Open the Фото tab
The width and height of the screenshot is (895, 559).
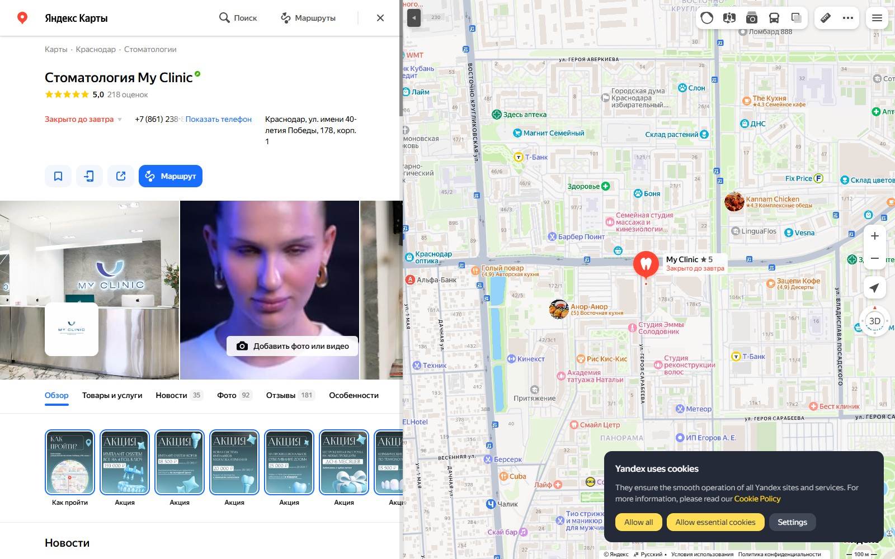234,395
